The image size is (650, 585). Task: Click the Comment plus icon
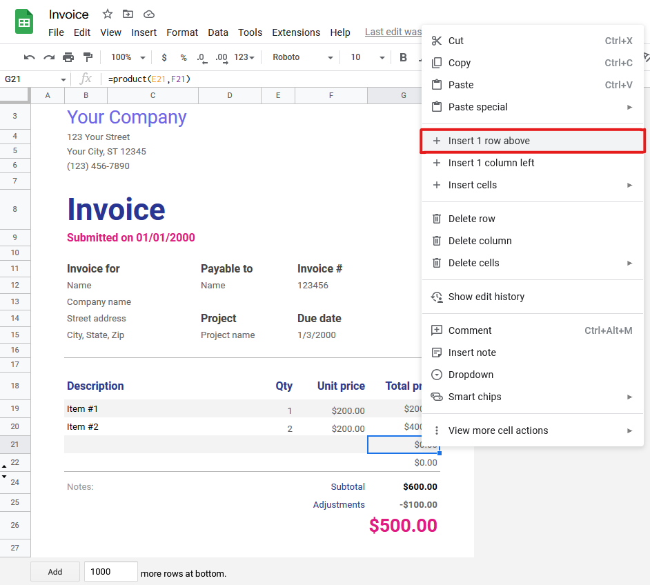point(437,330)
